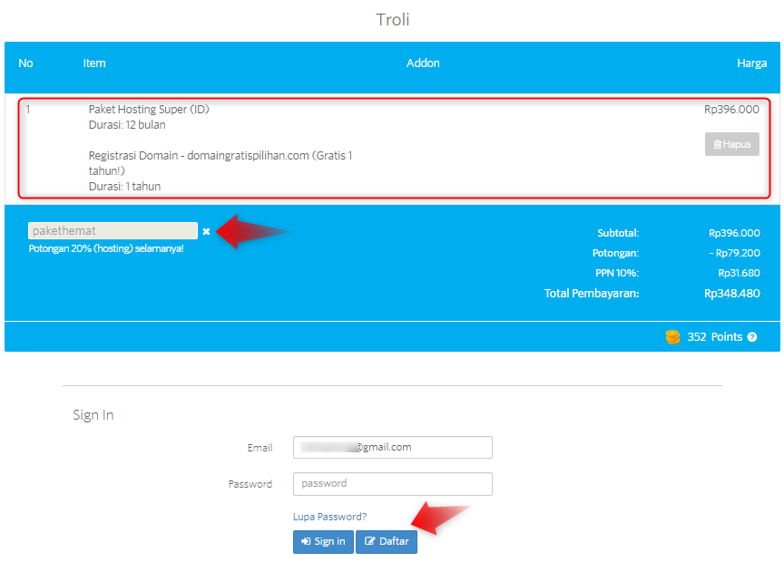784x562 pixels.
Task: Click the No column header
Action: click(x=25, y=63)
